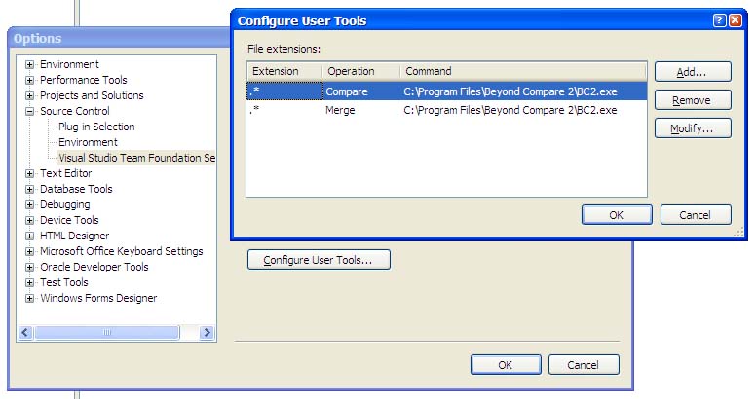Sort by the Operation column header

(361, 71)
